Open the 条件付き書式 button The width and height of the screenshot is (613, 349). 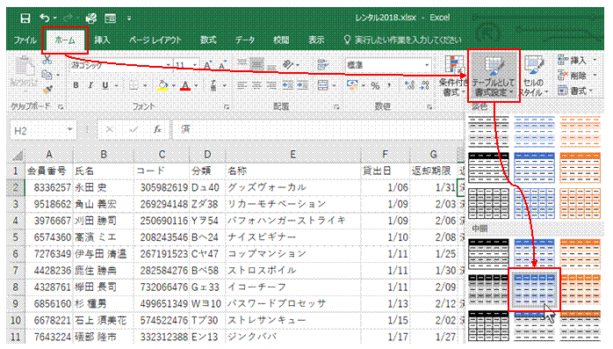tap(453, 76)
